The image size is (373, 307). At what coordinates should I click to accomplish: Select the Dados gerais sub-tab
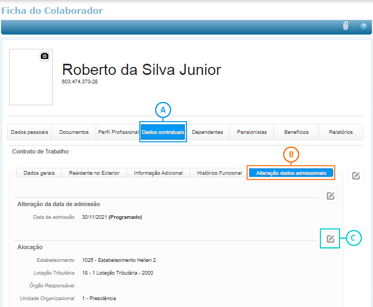click(x=39, y=173)
